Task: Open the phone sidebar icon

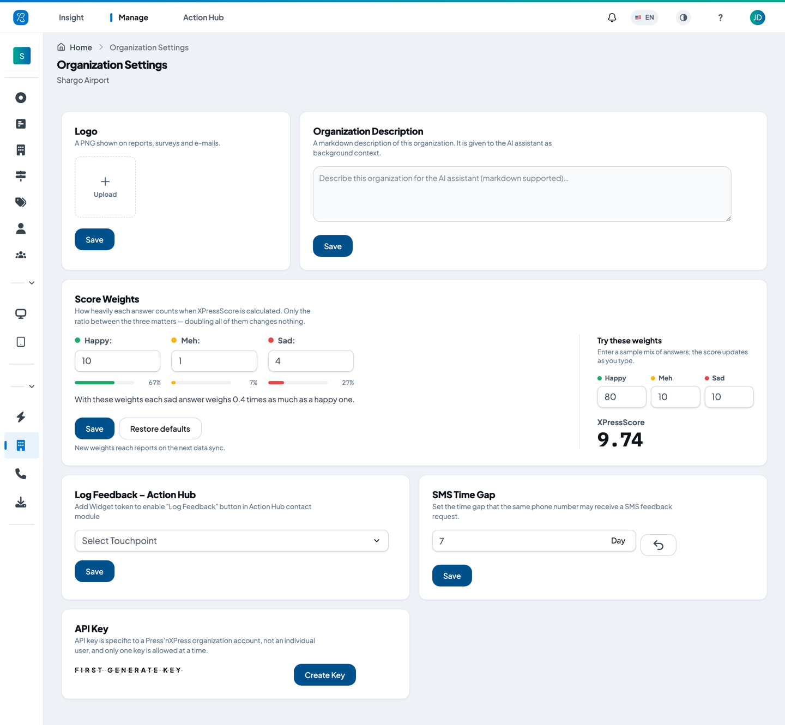Action: (x=21, y=474)
